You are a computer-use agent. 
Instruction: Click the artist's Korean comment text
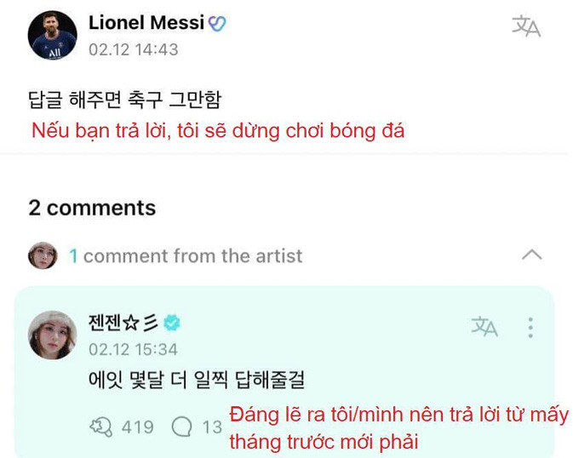pos(196,379)
